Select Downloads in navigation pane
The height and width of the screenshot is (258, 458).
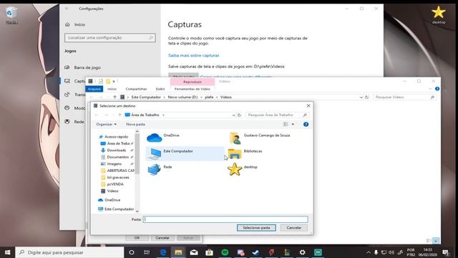point(117,150)
